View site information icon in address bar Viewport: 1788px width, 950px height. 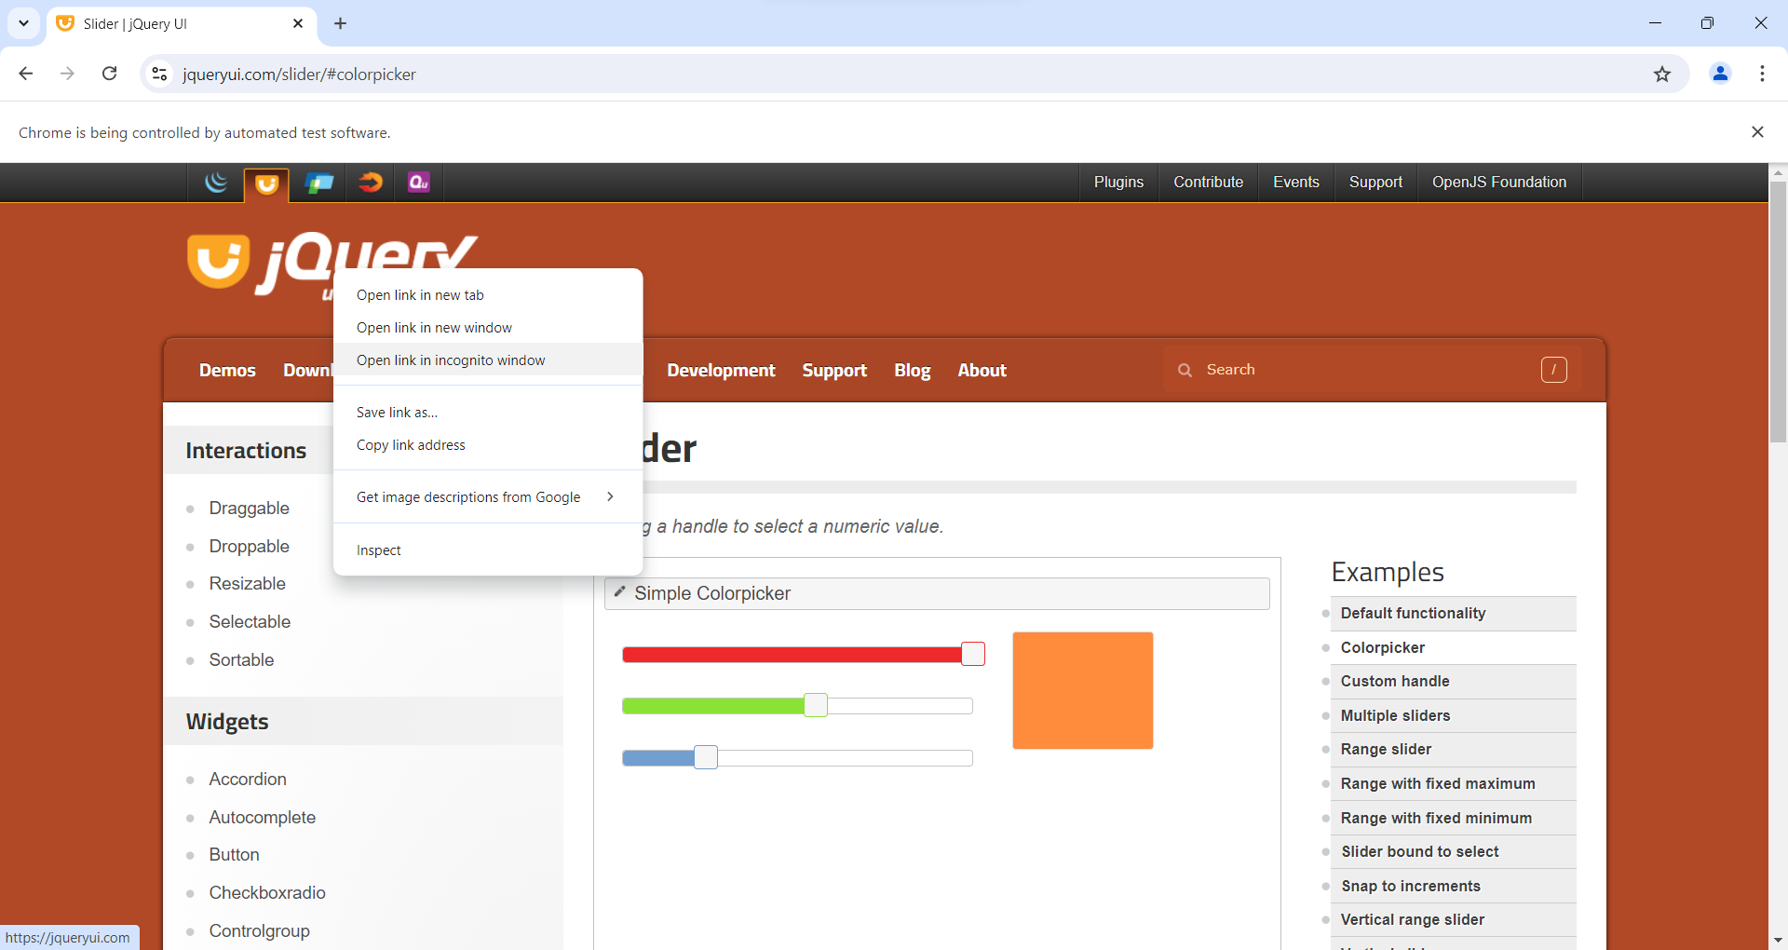(160, 75)
